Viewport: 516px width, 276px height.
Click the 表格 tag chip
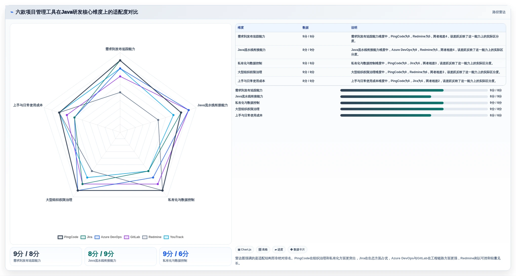pyautogui.click(x=263, y=250)
